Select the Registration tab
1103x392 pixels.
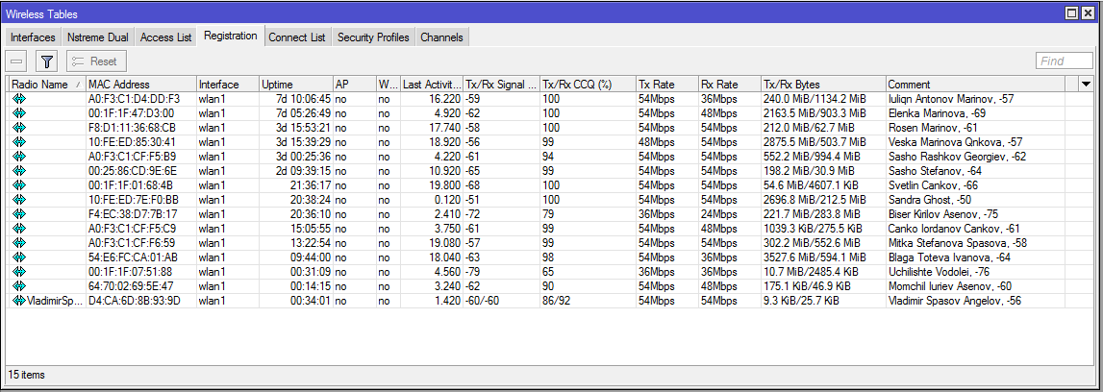[x=230, y=36]
